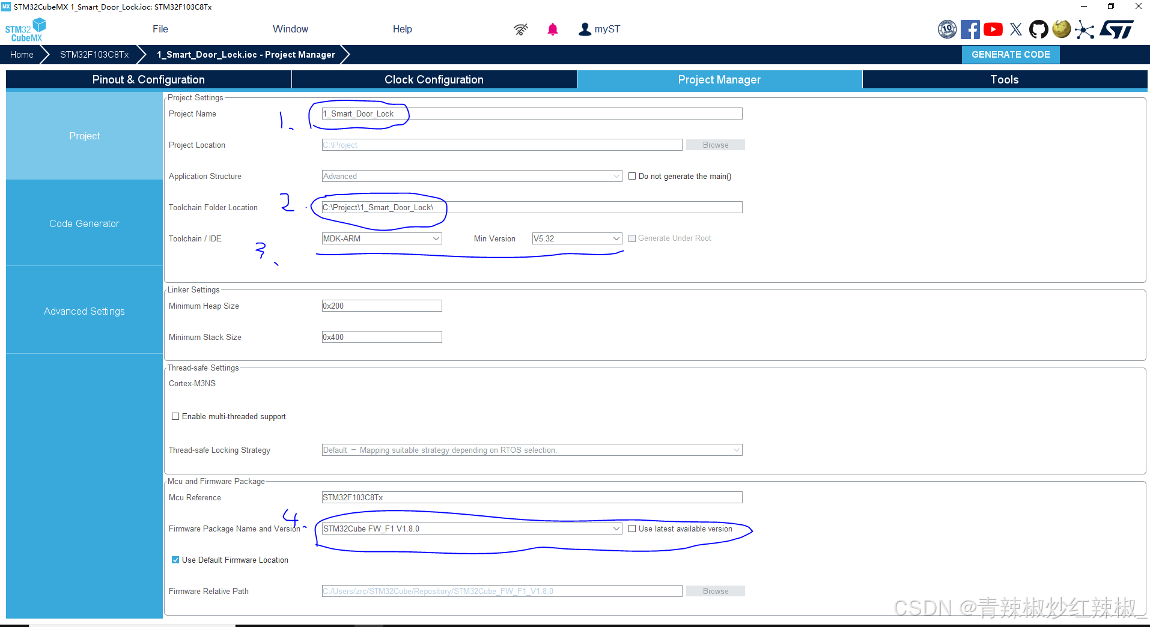Click the globe wiki icon
Image resolution: width=1150 pixels, height=627 pixels.
tap(1062, 29)
